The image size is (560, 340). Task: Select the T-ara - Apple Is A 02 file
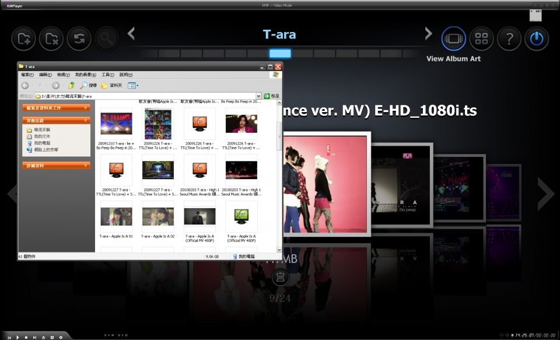pos(158,216)
